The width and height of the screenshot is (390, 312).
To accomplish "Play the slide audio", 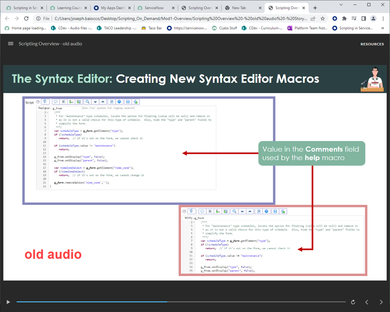I will tap(8, 302).
